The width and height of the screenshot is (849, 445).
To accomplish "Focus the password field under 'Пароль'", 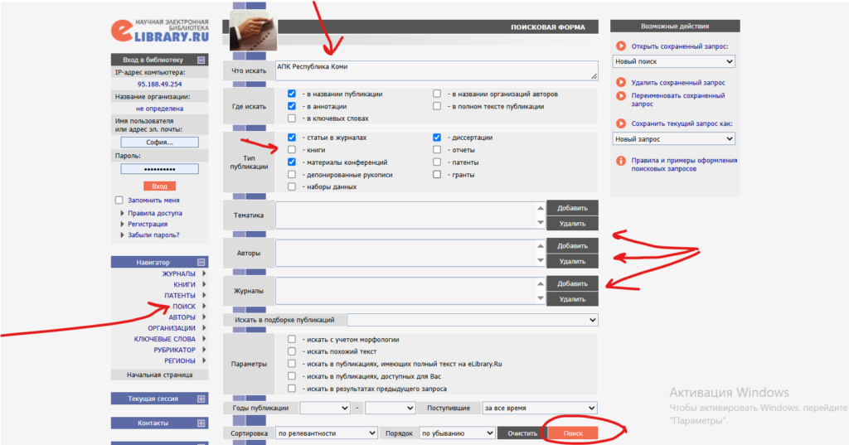I will tap(160, 169).
